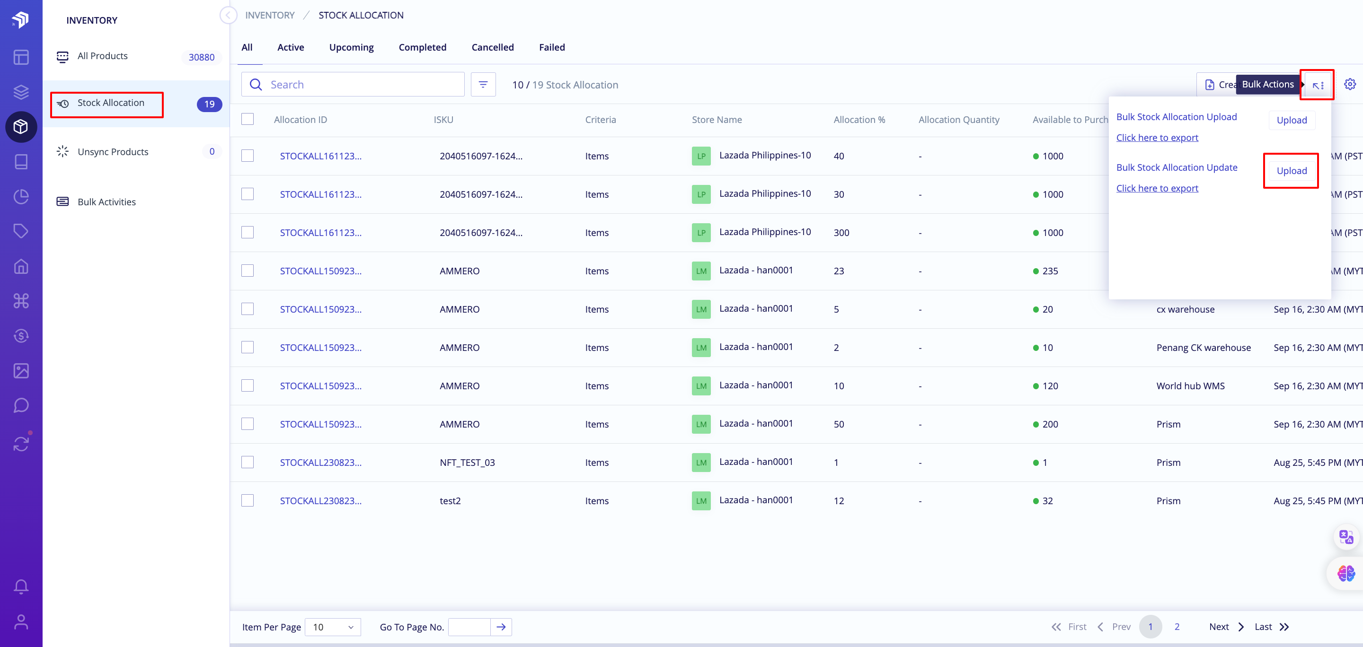This screenshot has height=647, width=1363.
Task: Jump to Last page
Action: (x=1272, y=627)
